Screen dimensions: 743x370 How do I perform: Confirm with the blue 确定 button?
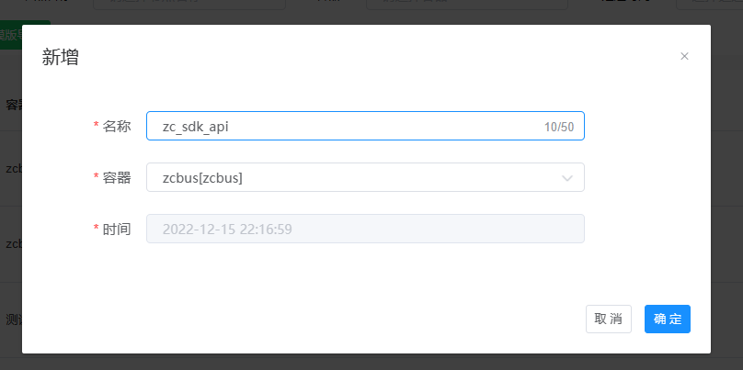click(667, 319)
